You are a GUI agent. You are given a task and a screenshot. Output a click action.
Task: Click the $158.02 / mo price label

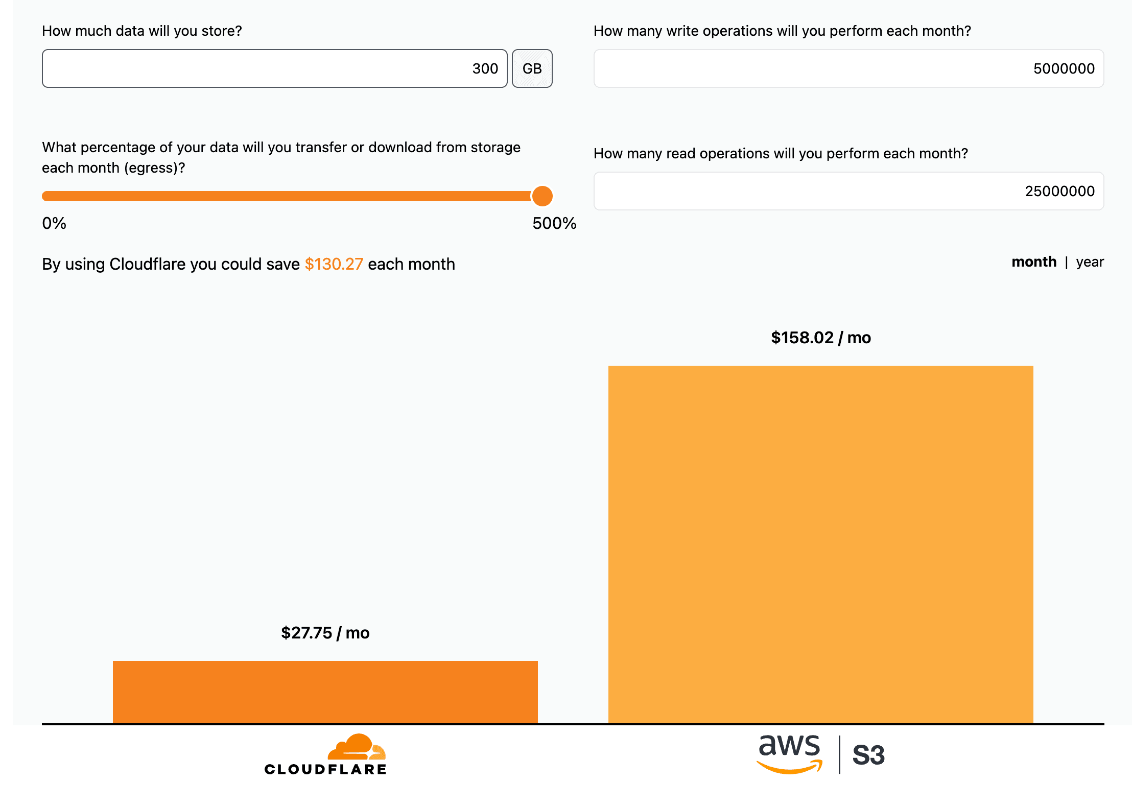pos(820,338)
